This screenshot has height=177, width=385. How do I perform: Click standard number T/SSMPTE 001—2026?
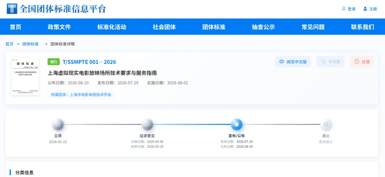pos(89,62)
